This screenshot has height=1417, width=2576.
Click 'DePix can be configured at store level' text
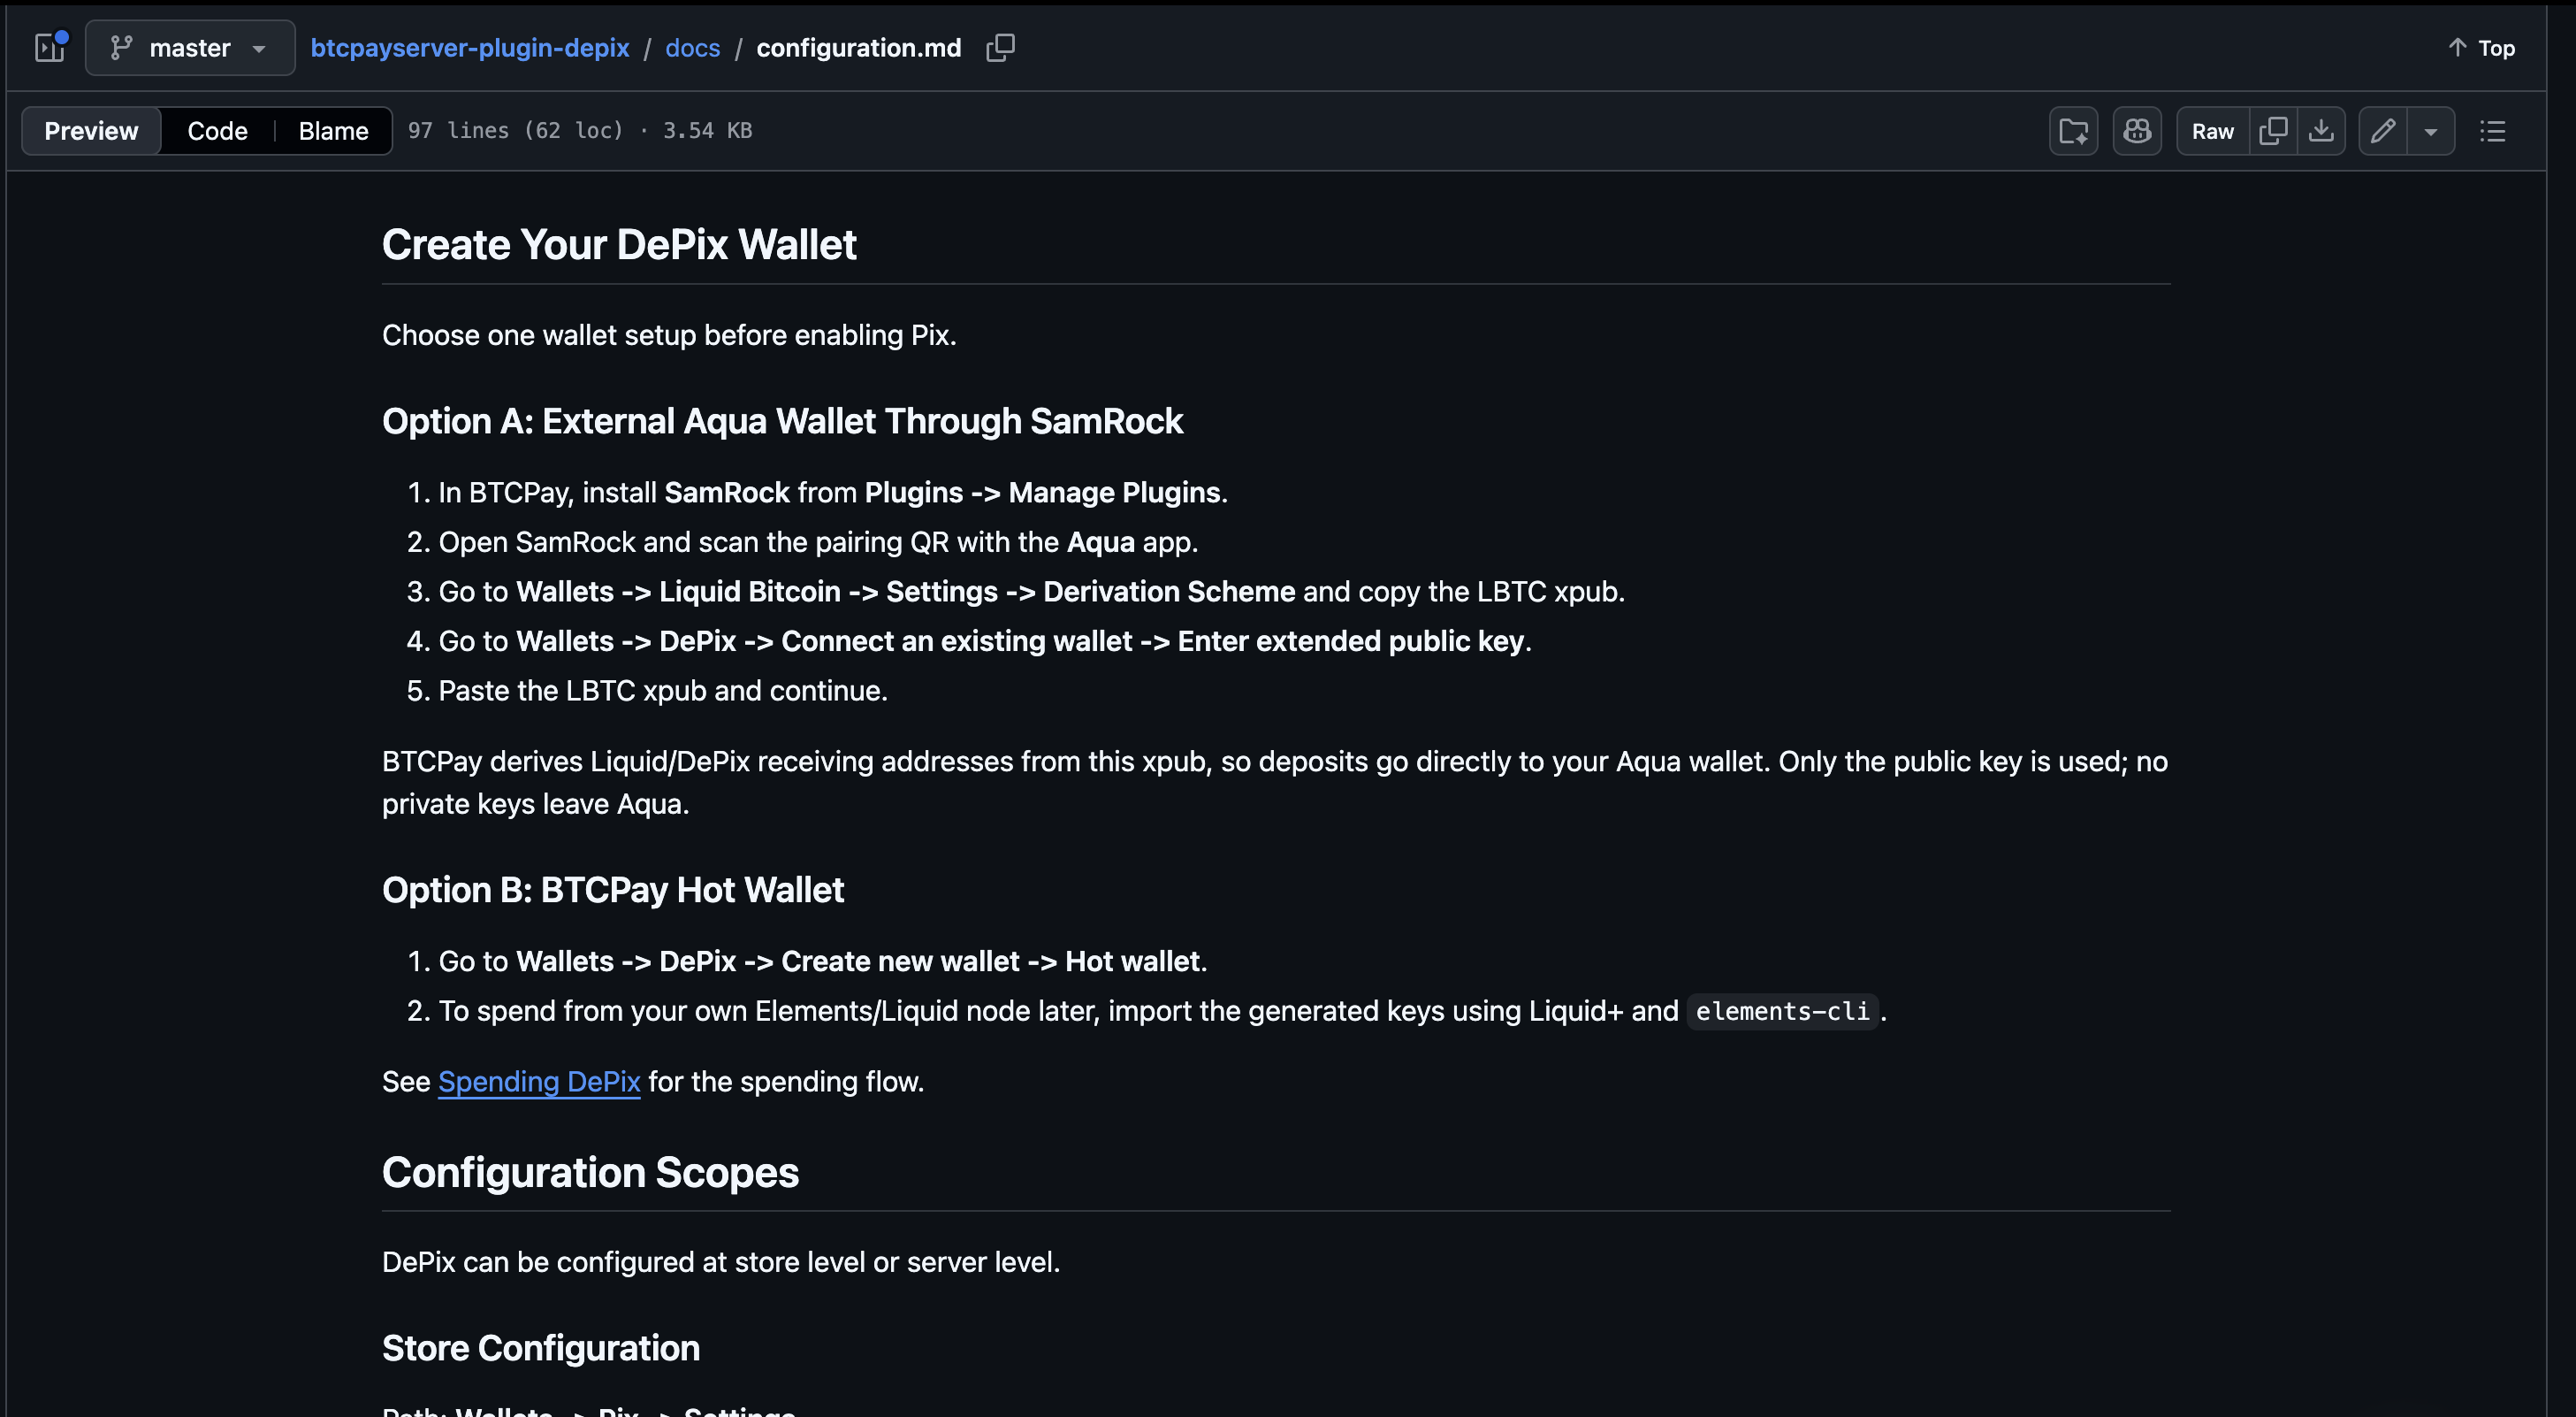click(x=721, y=1263)
